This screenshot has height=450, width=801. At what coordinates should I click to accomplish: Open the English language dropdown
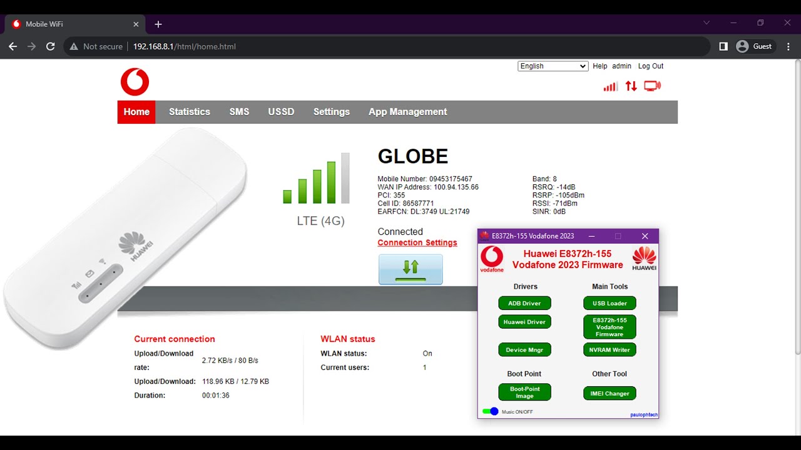click(x=553, y=66)
